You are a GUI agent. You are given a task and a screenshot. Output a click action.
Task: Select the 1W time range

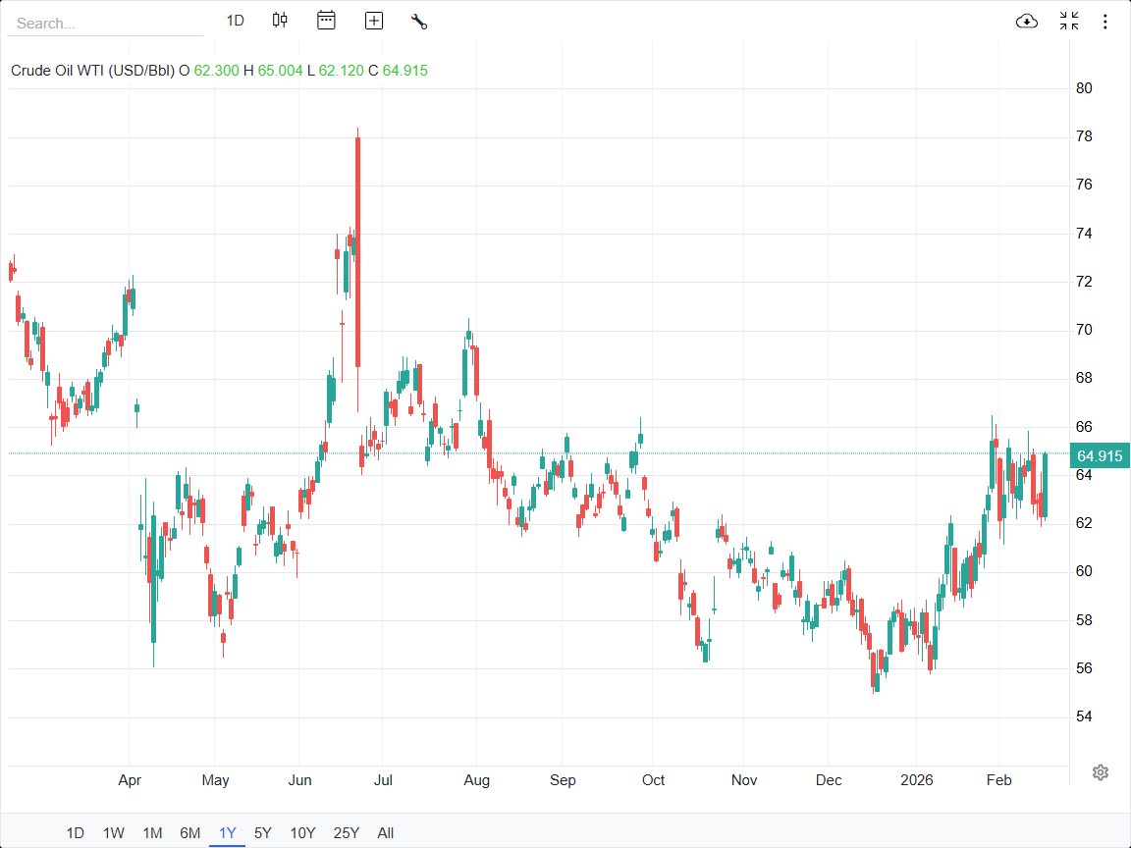pos(114,833)
